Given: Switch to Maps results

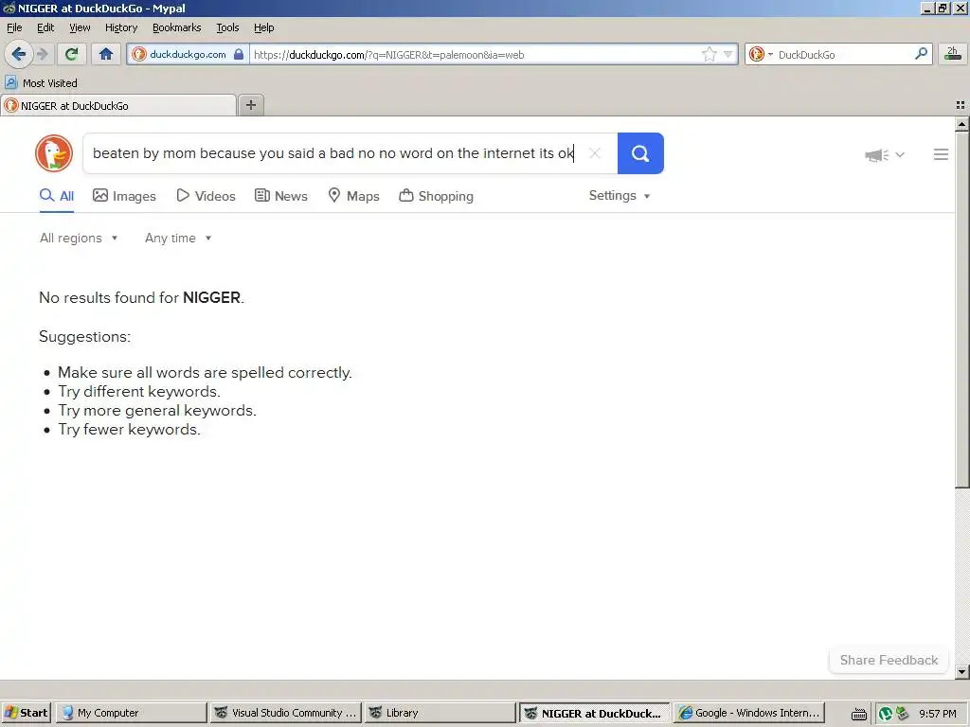Looking at the screenshot, I should point(354,196).
